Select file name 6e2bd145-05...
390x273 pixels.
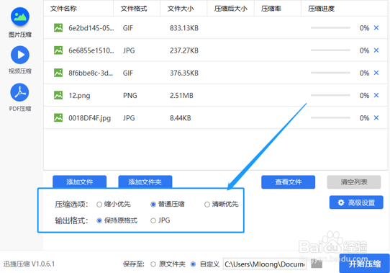point(91,28)
